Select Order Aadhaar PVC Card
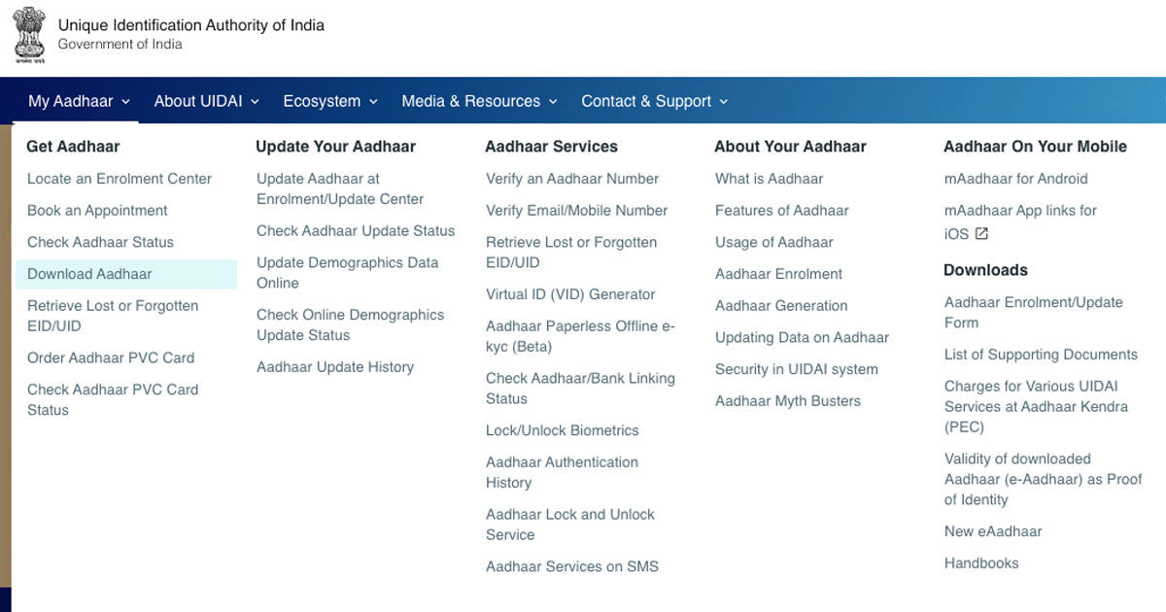The height and width of the screenshot is (612, 1166). 111,357
